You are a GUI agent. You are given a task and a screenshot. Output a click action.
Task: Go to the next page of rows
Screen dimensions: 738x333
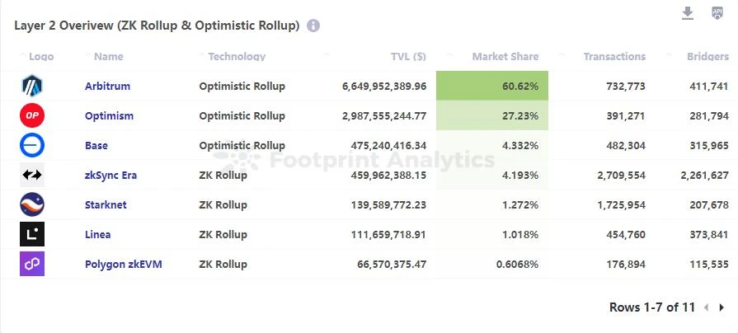click(x=722, y=307)
